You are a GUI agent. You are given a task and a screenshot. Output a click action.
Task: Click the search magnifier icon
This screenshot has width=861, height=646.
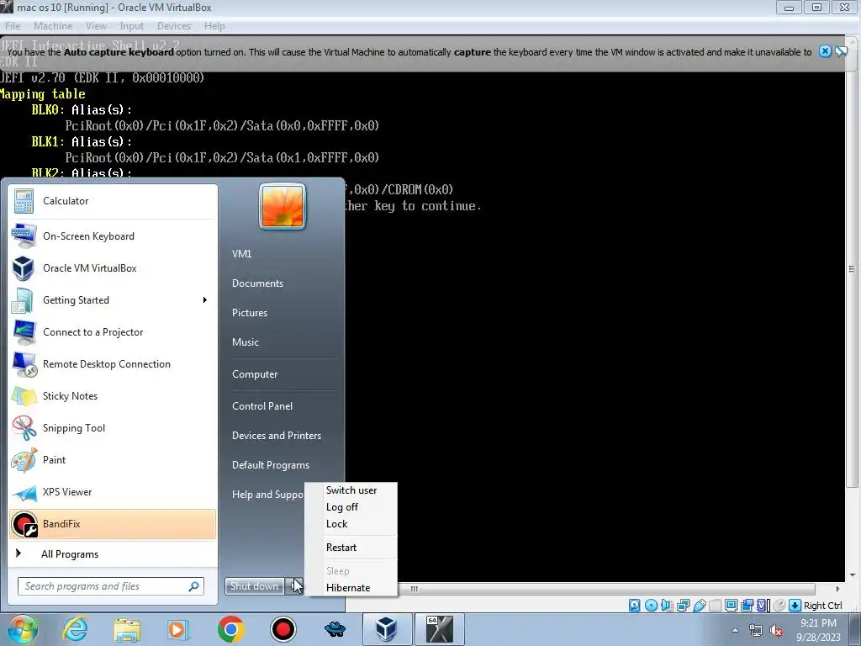[x=194, y=586]
